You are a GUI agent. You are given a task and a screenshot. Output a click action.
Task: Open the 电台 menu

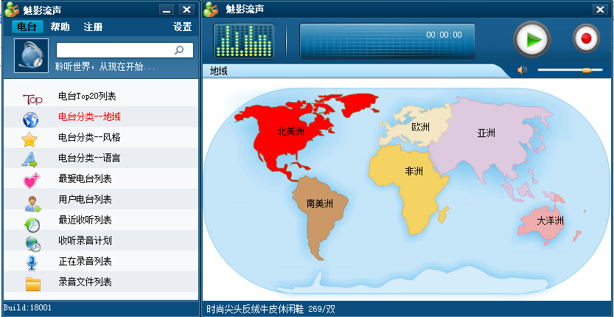[x=27, y=27]
